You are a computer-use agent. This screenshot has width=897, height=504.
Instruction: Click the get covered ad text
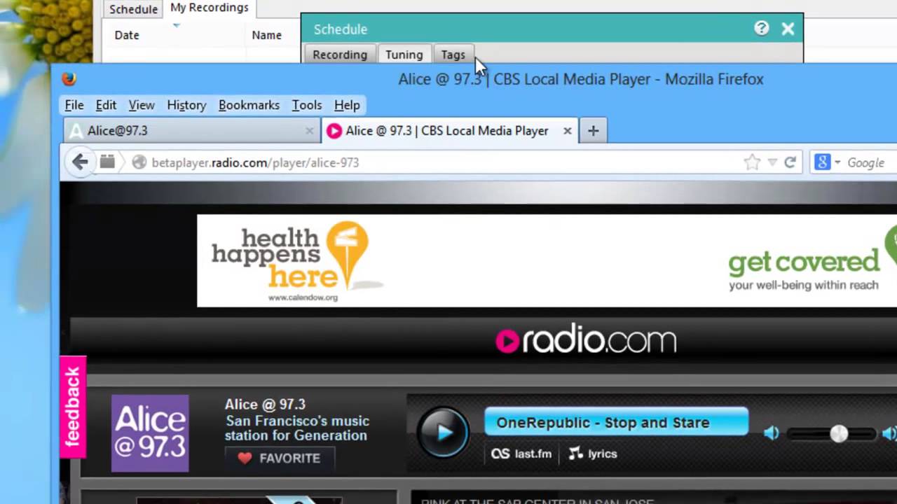click(x=803, y=262)
